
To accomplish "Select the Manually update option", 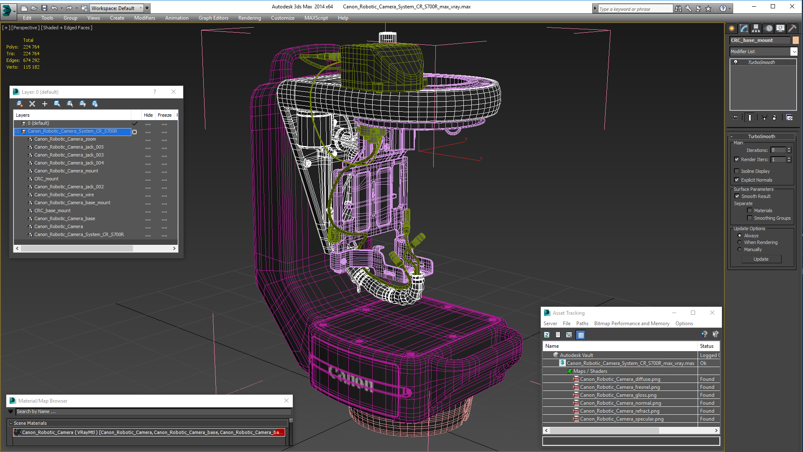I will (x=739, y=249).
